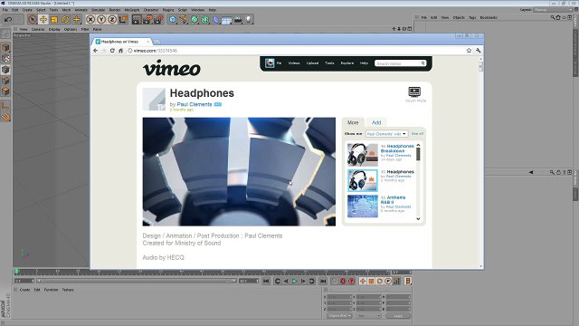Open the deformer objects icon
The height and width of the screenshot is (326, 579).
tap(216, 20)
